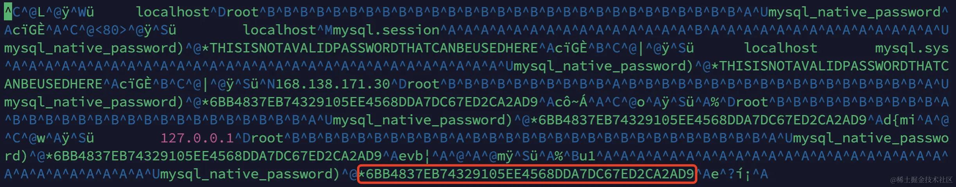
Task: Click localhost preceding mysql.sys
Action: pos(780,48)
